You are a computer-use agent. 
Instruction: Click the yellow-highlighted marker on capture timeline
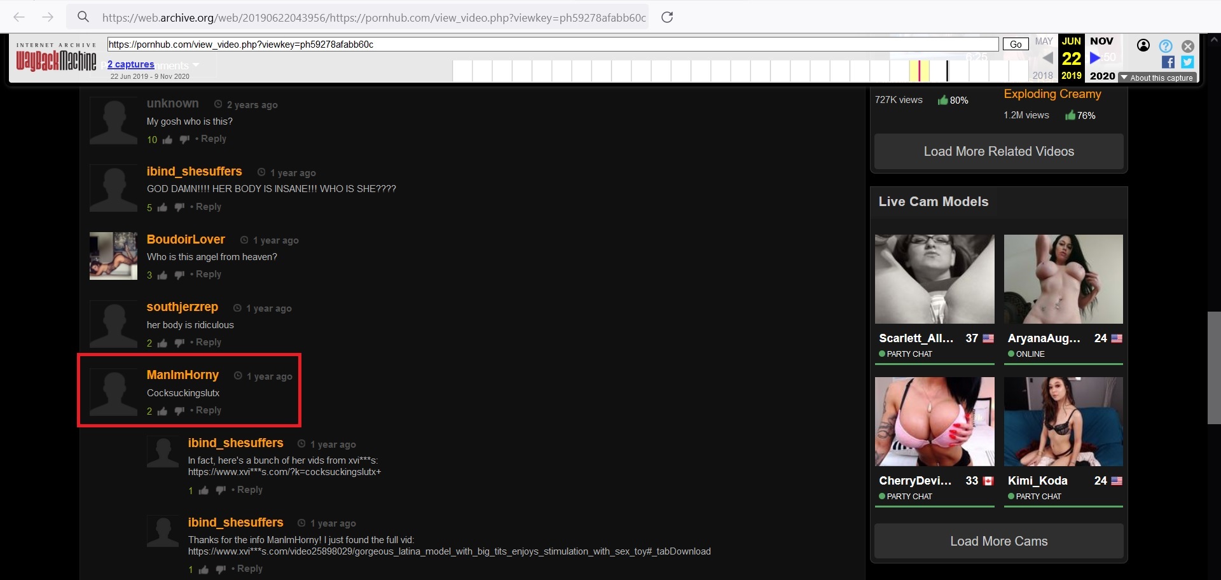(919, 71)
